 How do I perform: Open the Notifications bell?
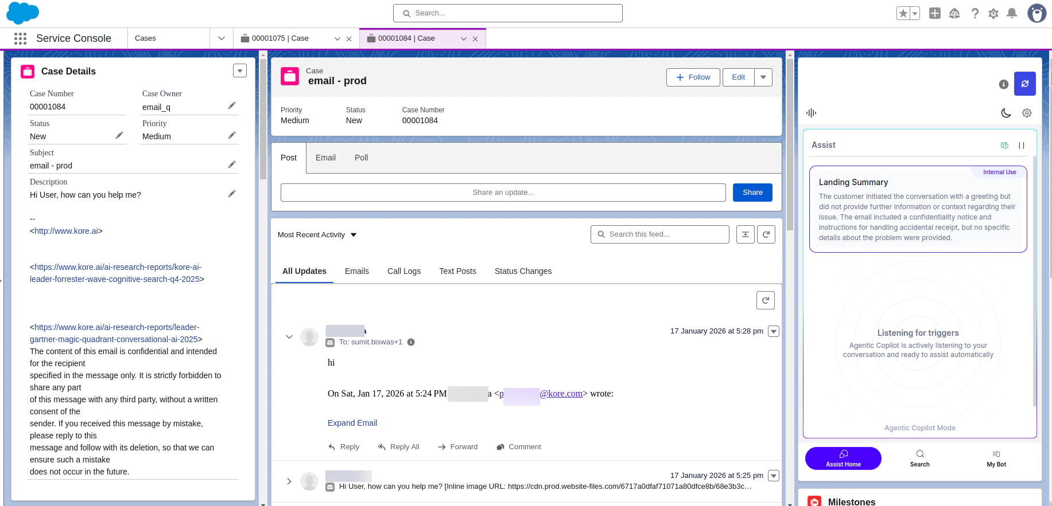pos(1012,13)
